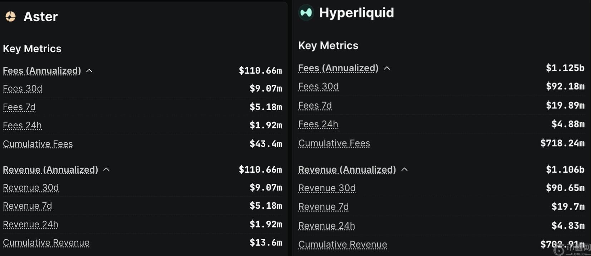The image size is (591, 256).
Task: Collapse Aster Revenue (Annualized) chevron
Action: click(107, 169)
